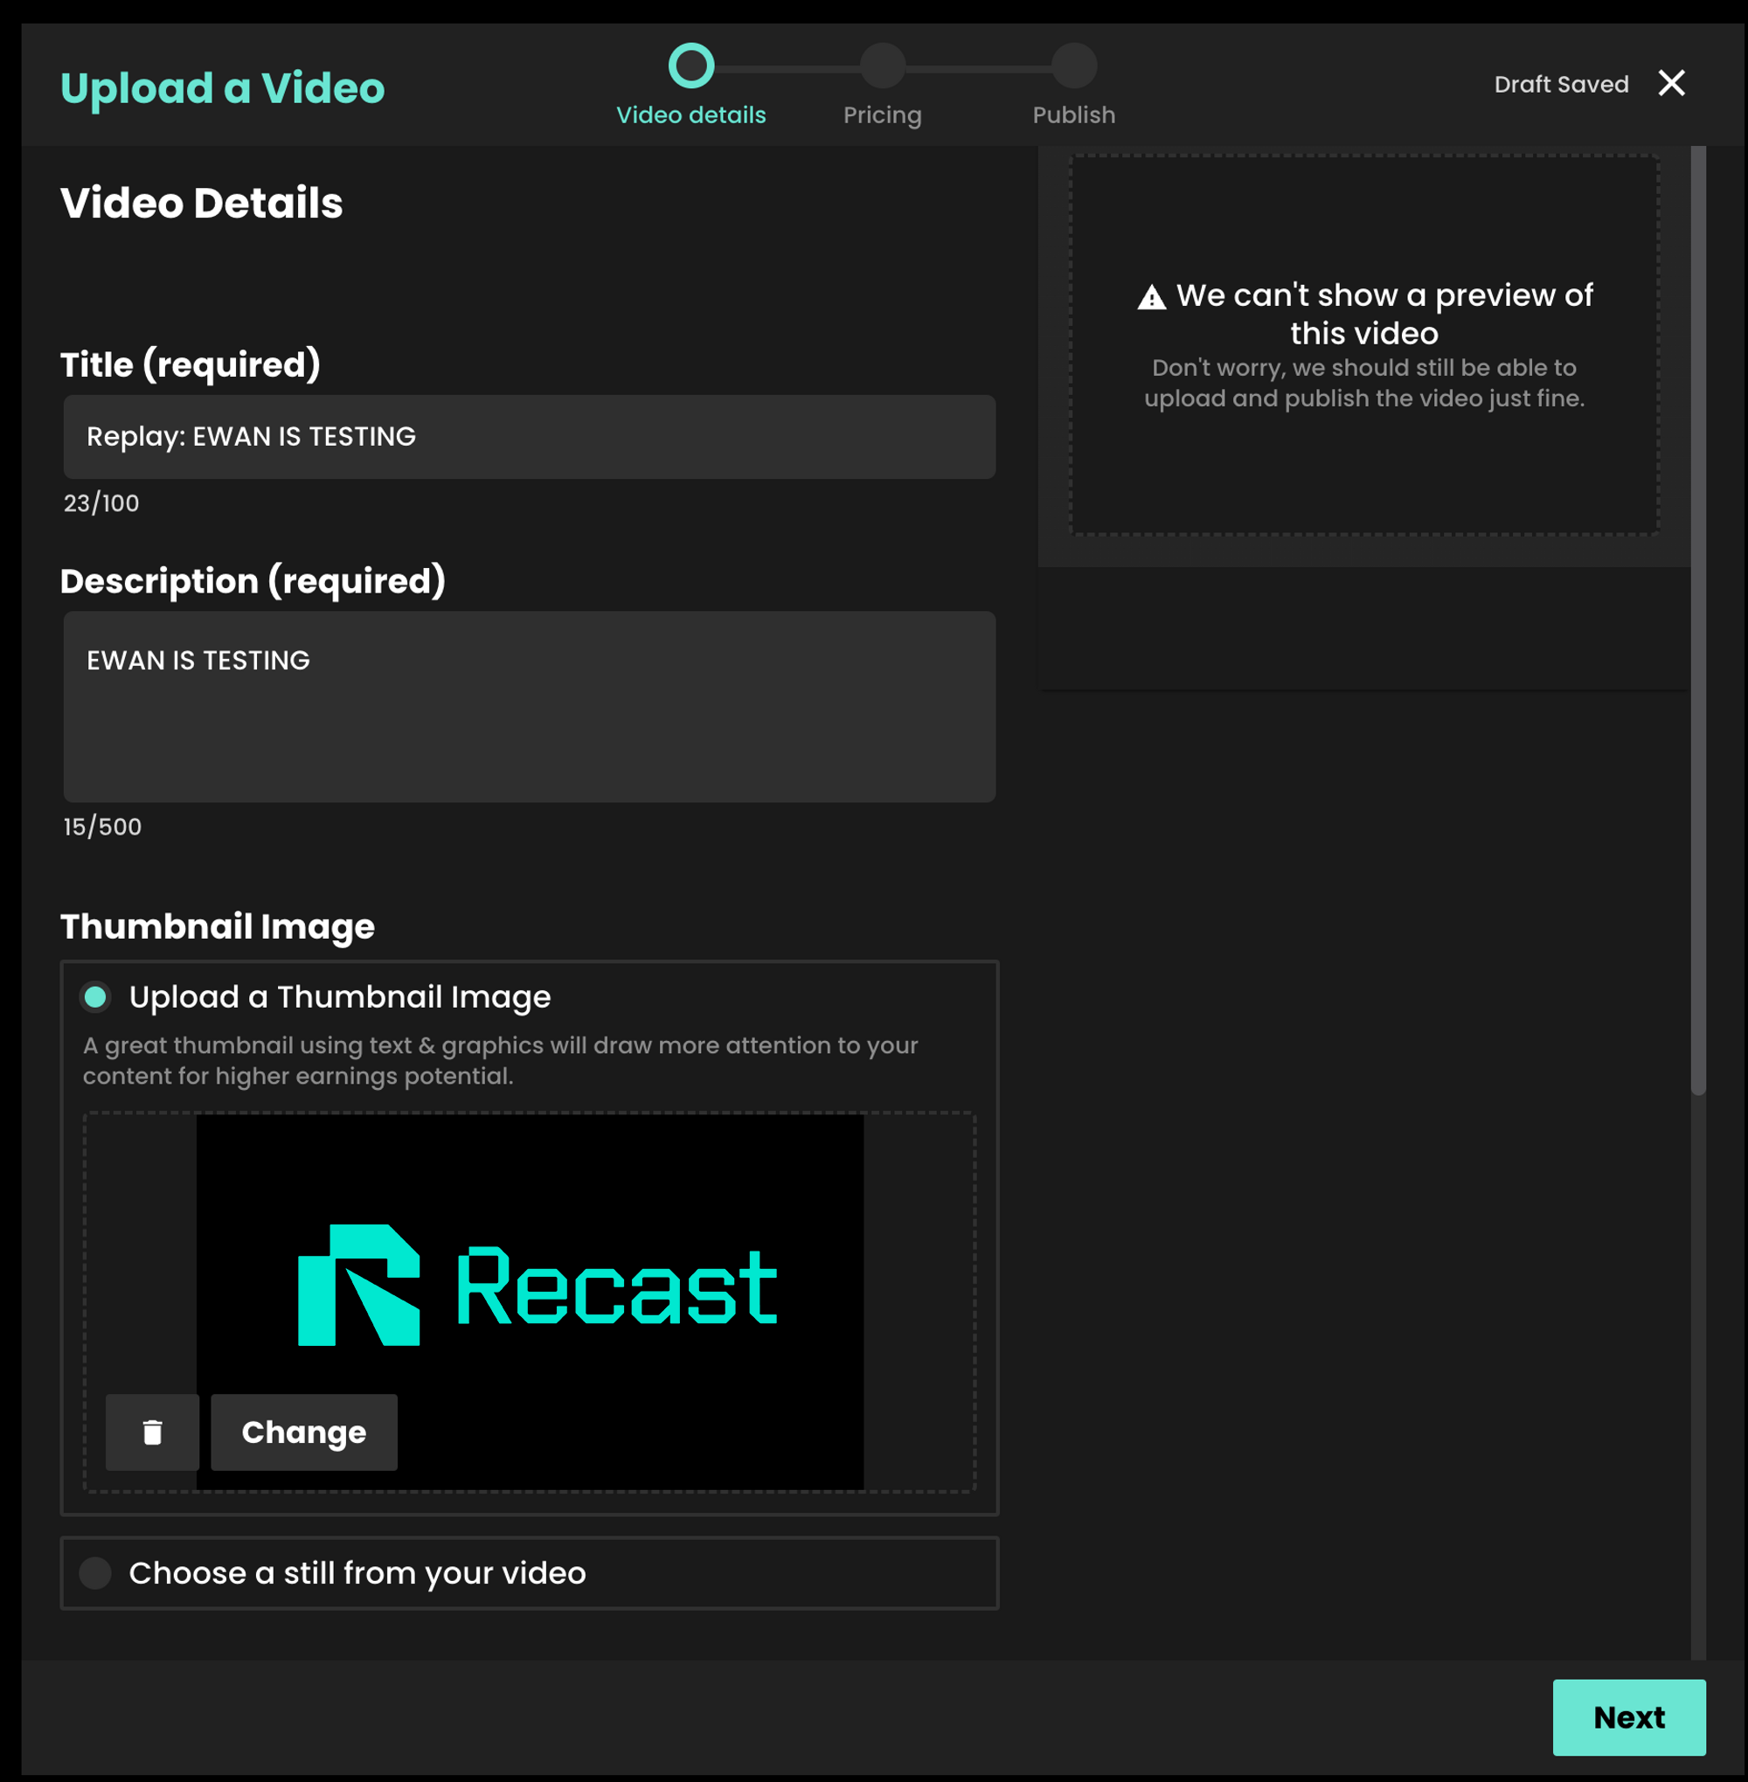The image size is (1748, 1782).
Task: Click the Next button to proceed
Action: coord(1628,1716)
